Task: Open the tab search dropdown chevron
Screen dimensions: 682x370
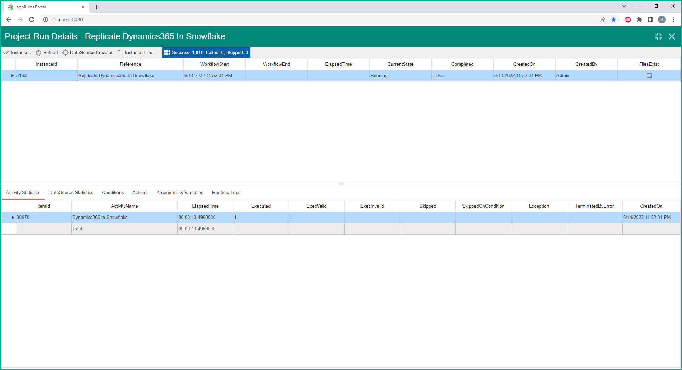Action: (624, 6)
